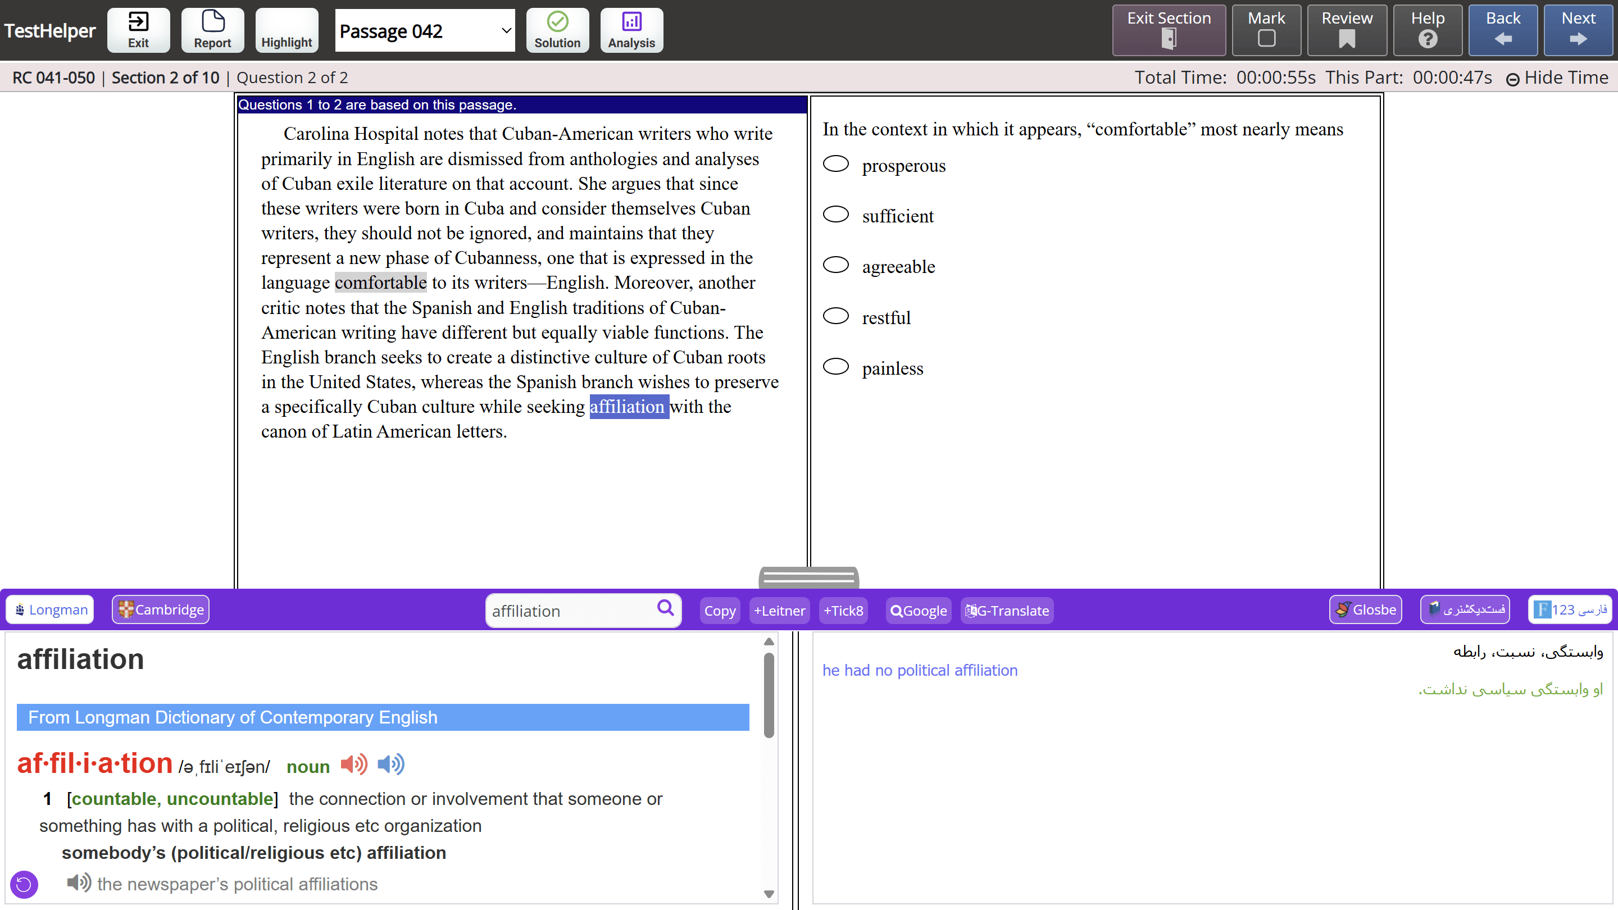This screenshot has height=910, width=1618.
Task: Click the dictionary search magnifier icon
Action: coord(665,607)
